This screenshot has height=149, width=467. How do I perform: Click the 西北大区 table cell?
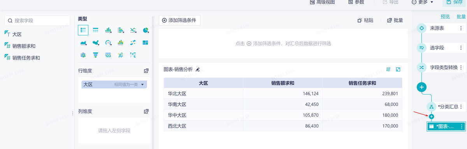[203, 126]
